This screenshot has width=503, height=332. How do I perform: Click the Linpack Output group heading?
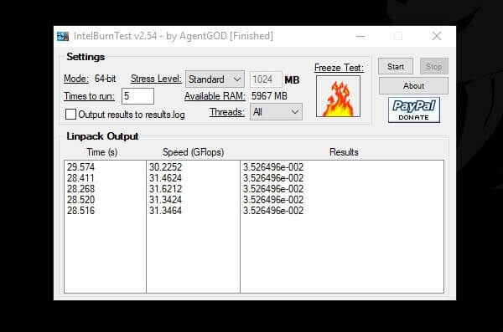click(x=102, y=136)
